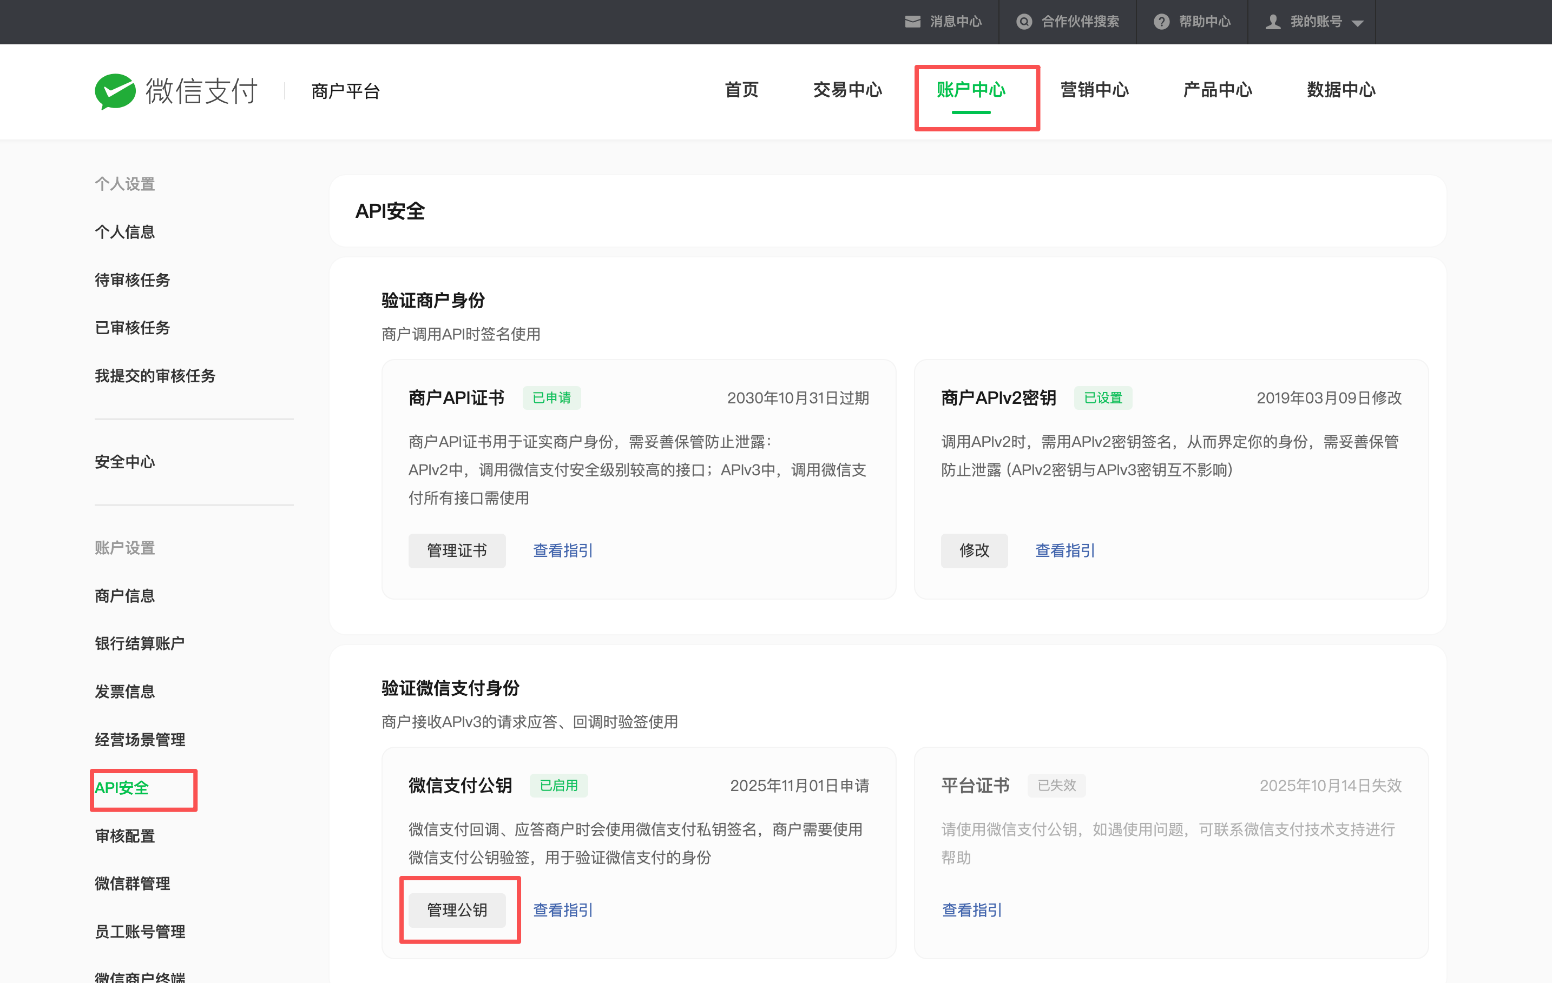Open 安全中心 in the sidebar
The height and width of the screenshot is (983, 1552).
coord(125,462)
